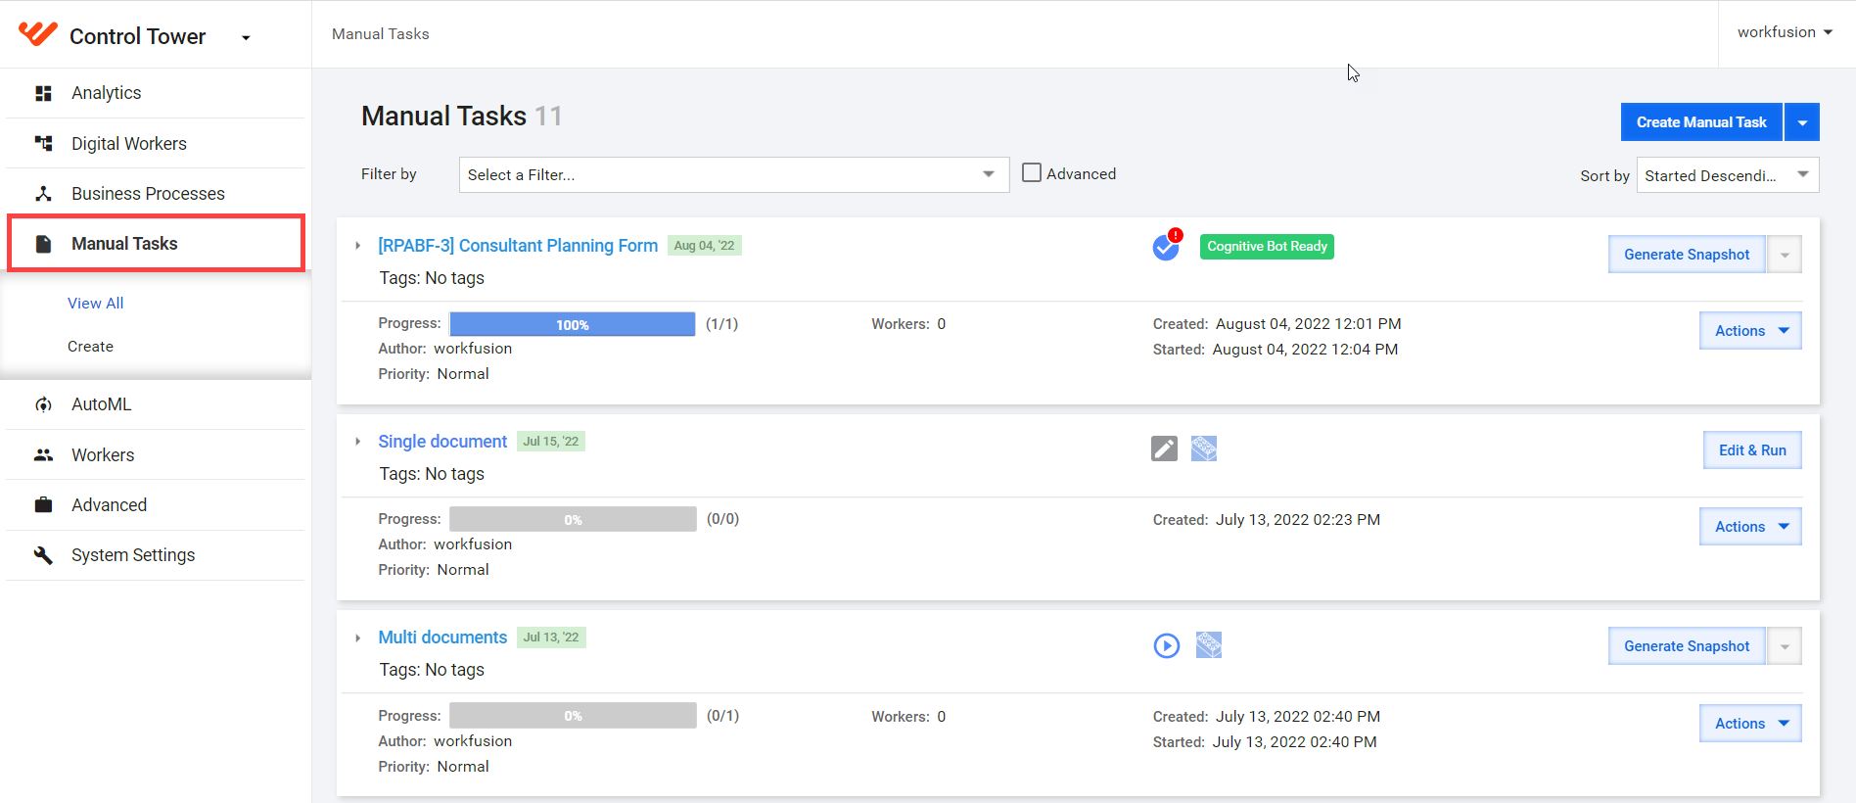Click Generate Snapshot for Consultant Planning Form
1856x803 pixels.
tap(1687, 255)
